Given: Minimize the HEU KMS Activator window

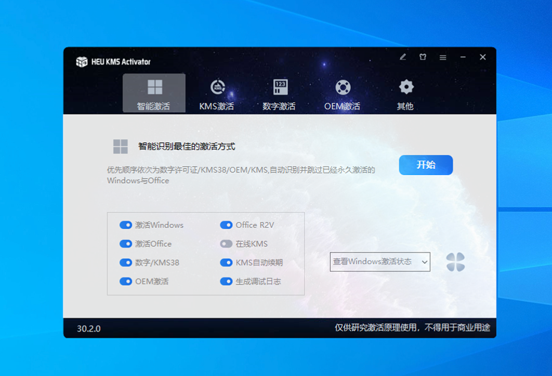Looking at the screenshot, I should click(463, 57).
